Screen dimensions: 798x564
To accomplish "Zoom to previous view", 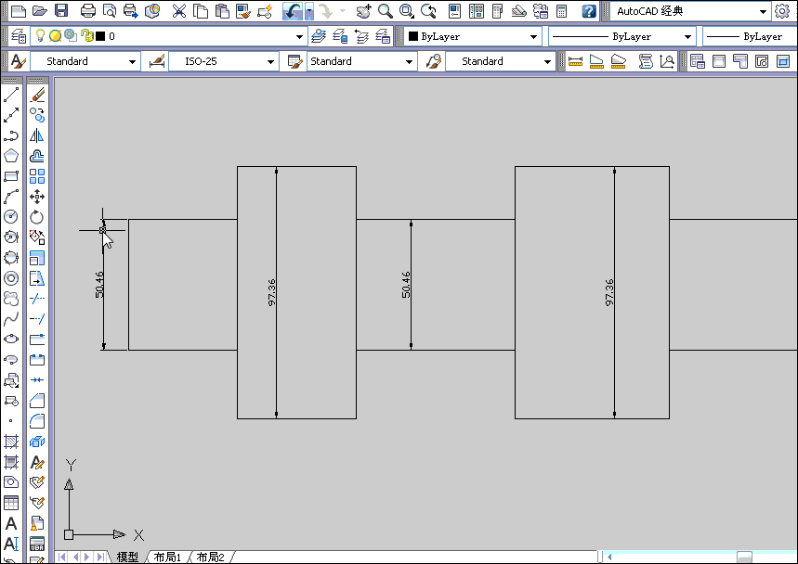I will click(428, 11).
